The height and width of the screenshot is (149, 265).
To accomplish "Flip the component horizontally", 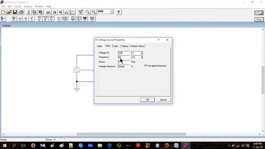I will [x=54, y=12].
